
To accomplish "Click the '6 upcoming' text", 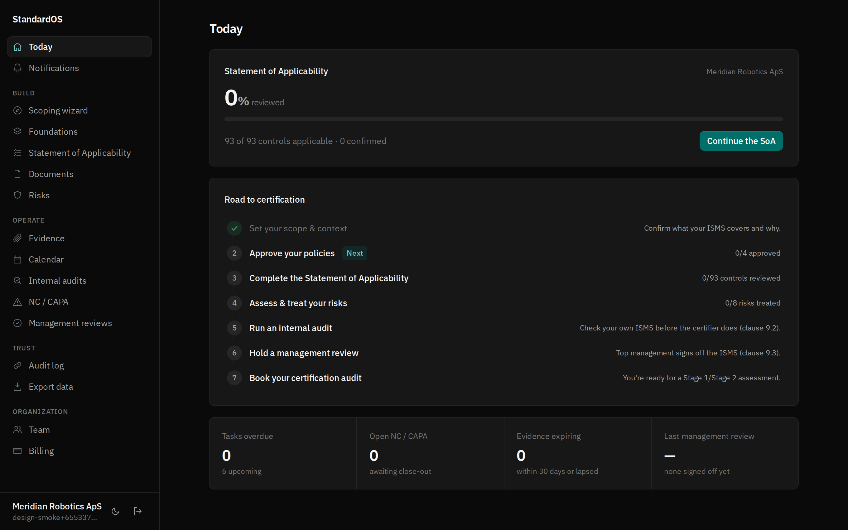I will [x=242, y=471].
